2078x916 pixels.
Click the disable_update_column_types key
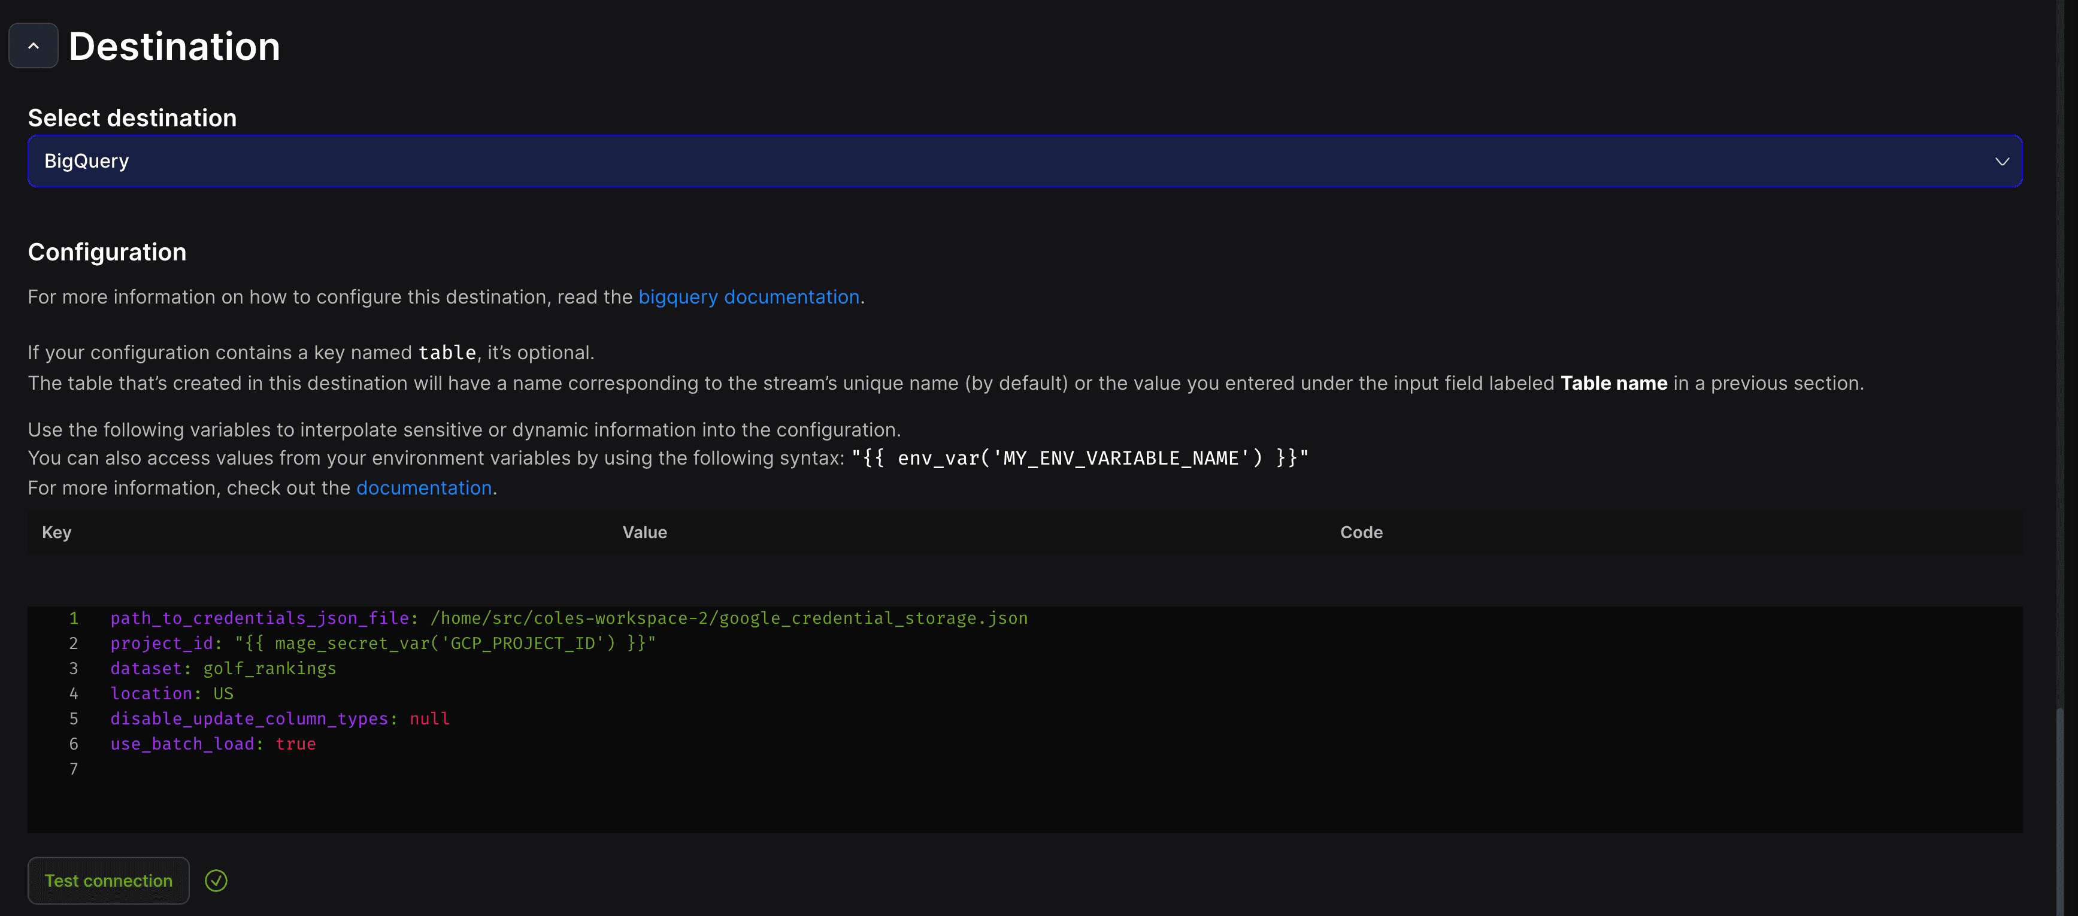tap(249, 718)
